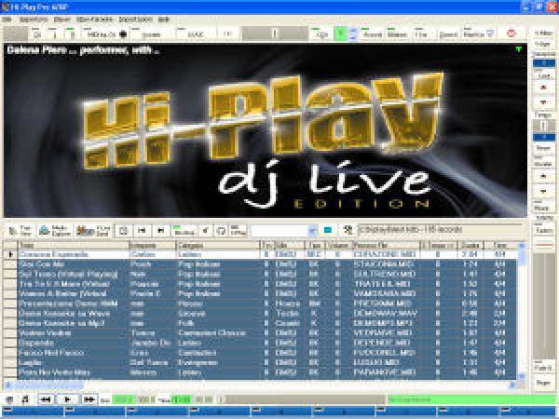Image resolution: width=559 pixels, height=419 pixels.
Task: Click the rewind double-arrow transport button
Action: (46, 399)
